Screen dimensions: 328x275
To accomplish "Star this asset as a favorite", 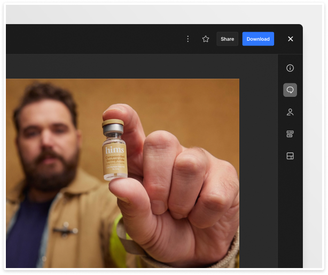I will [x=206, y=39].
